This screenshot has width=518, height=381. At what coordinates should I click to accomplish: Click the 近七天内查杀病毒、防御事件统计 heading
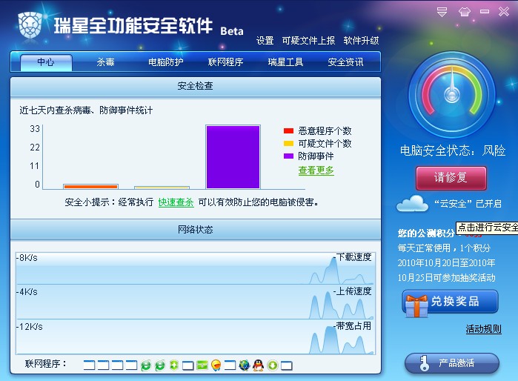click(x=86, y=110)
